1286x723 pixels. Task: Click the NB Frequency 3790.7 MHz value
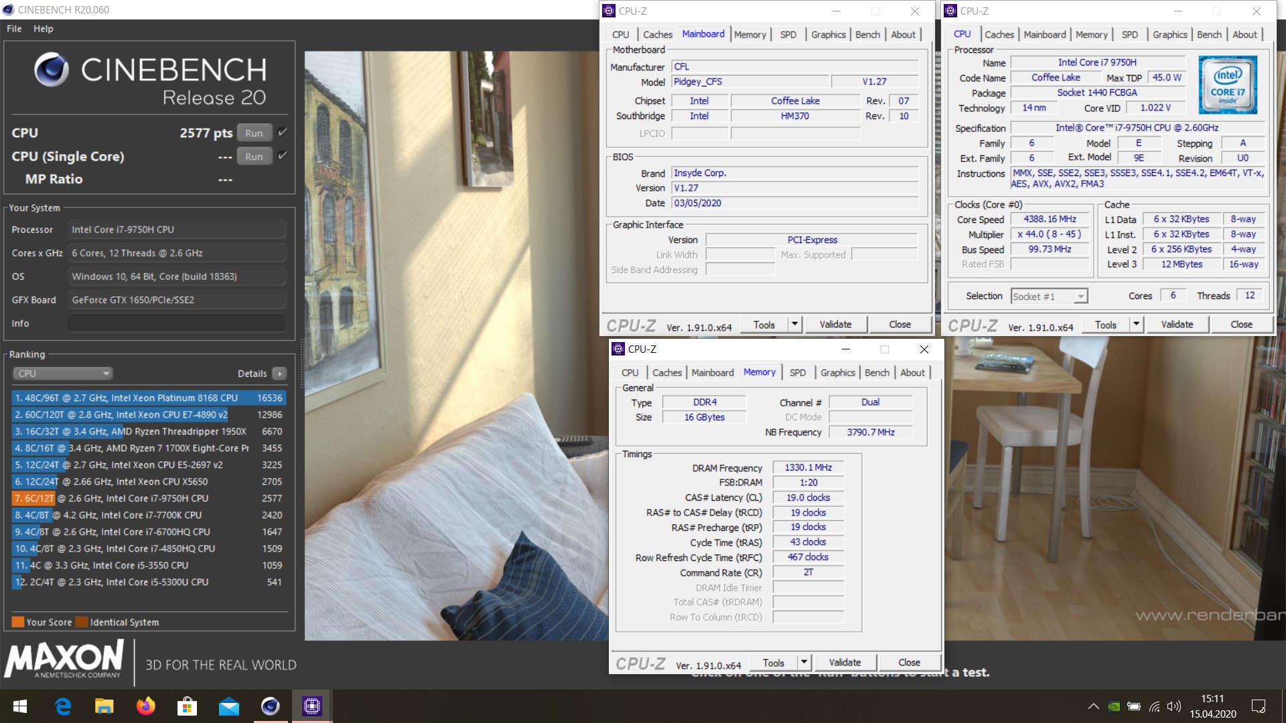[870, 432]
